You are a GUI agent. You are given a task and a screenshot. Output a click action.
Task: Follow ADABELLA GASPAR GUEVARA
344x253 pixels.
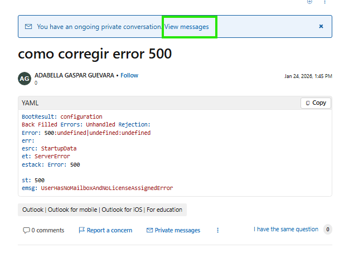tap(129, 75)
